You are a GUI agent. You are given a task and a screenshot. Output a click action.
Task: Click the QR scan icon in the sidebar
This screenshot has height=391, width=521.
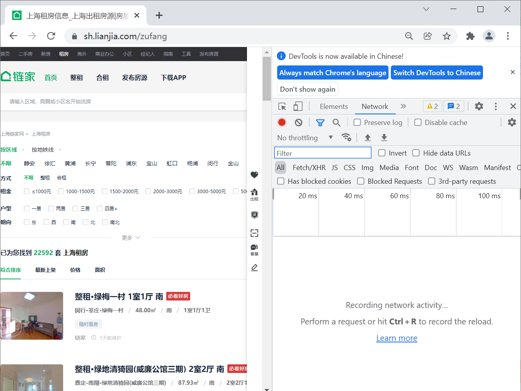click(x=254, y=233)
